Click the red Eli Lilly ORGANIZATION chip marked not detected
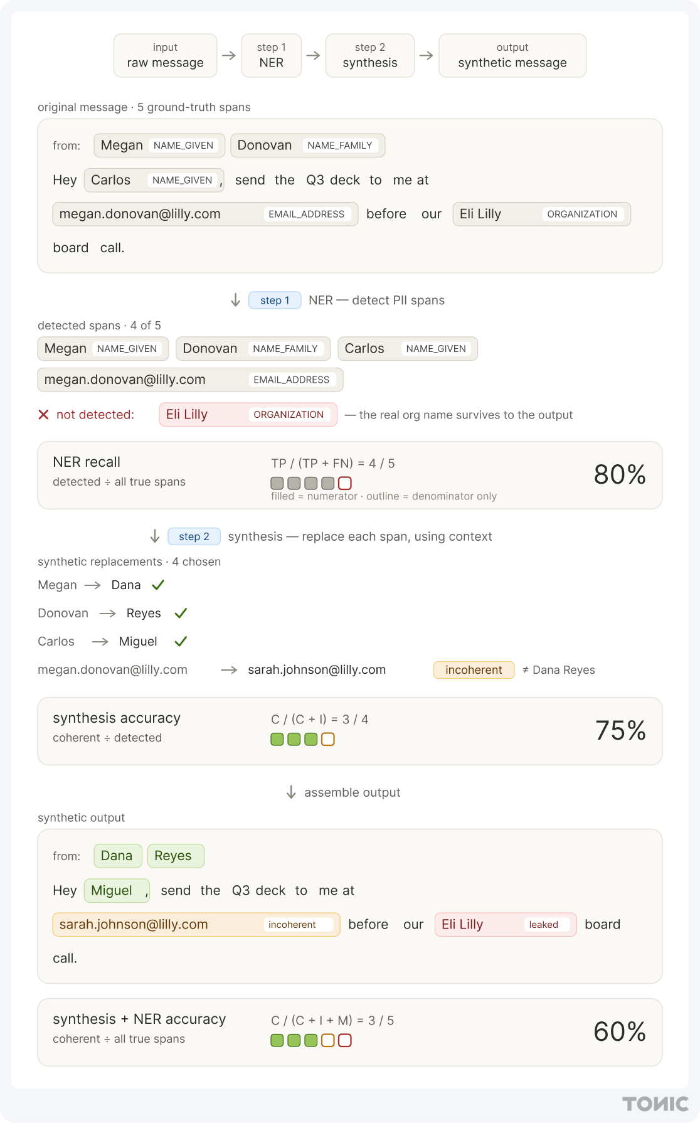Screen dimensions: 700x1123 (248, 415)
